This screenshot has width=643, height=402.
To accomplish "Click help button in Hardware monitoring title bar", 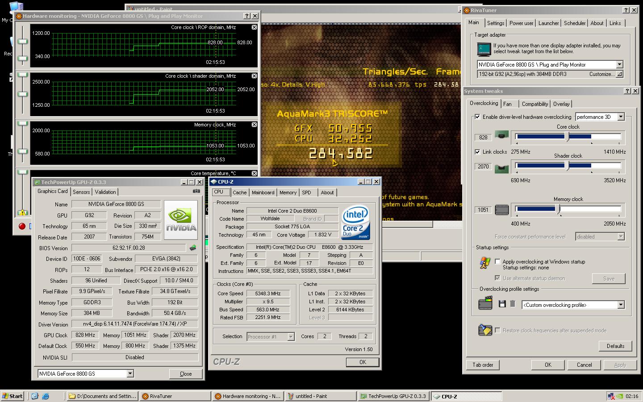I will [x=247, y=16].
